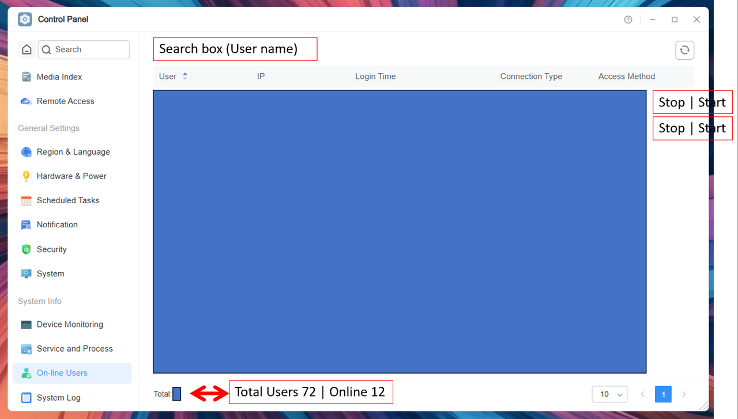Open Media Index via its icon
The width and height of the screenshot is (738, 419).
click(x=26, y=77)
